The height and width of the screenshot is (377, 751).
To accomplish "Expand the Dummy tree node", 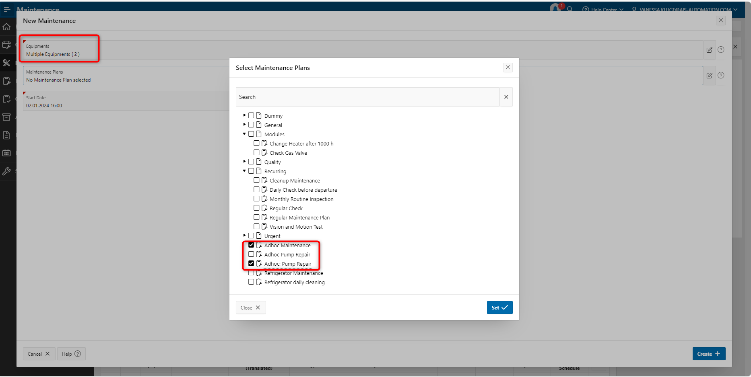I will point(244,115).
